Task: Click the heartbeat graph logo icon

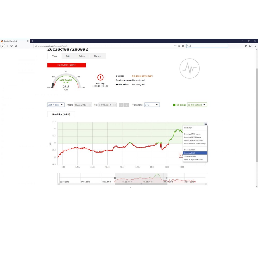Action: [x=190, y=68]
